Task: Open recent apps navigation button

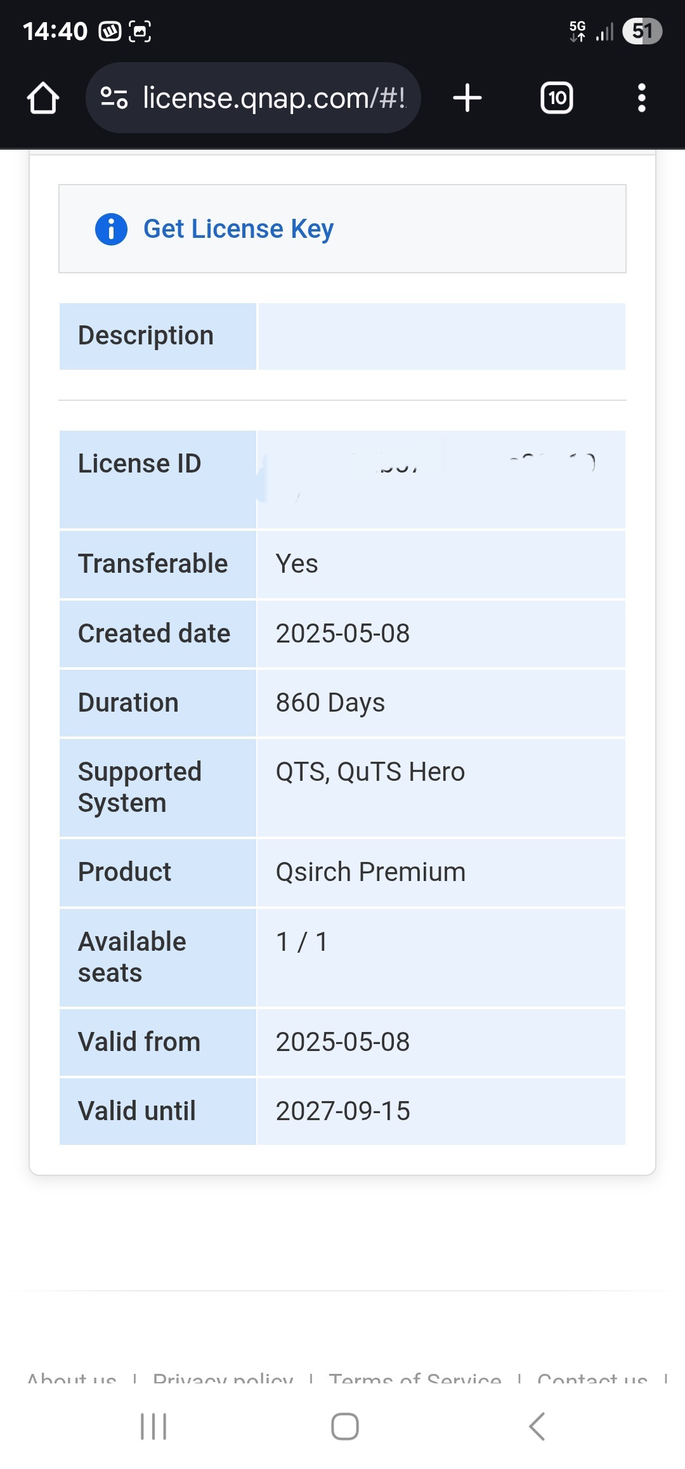Action: click(x=153, y=1427)
